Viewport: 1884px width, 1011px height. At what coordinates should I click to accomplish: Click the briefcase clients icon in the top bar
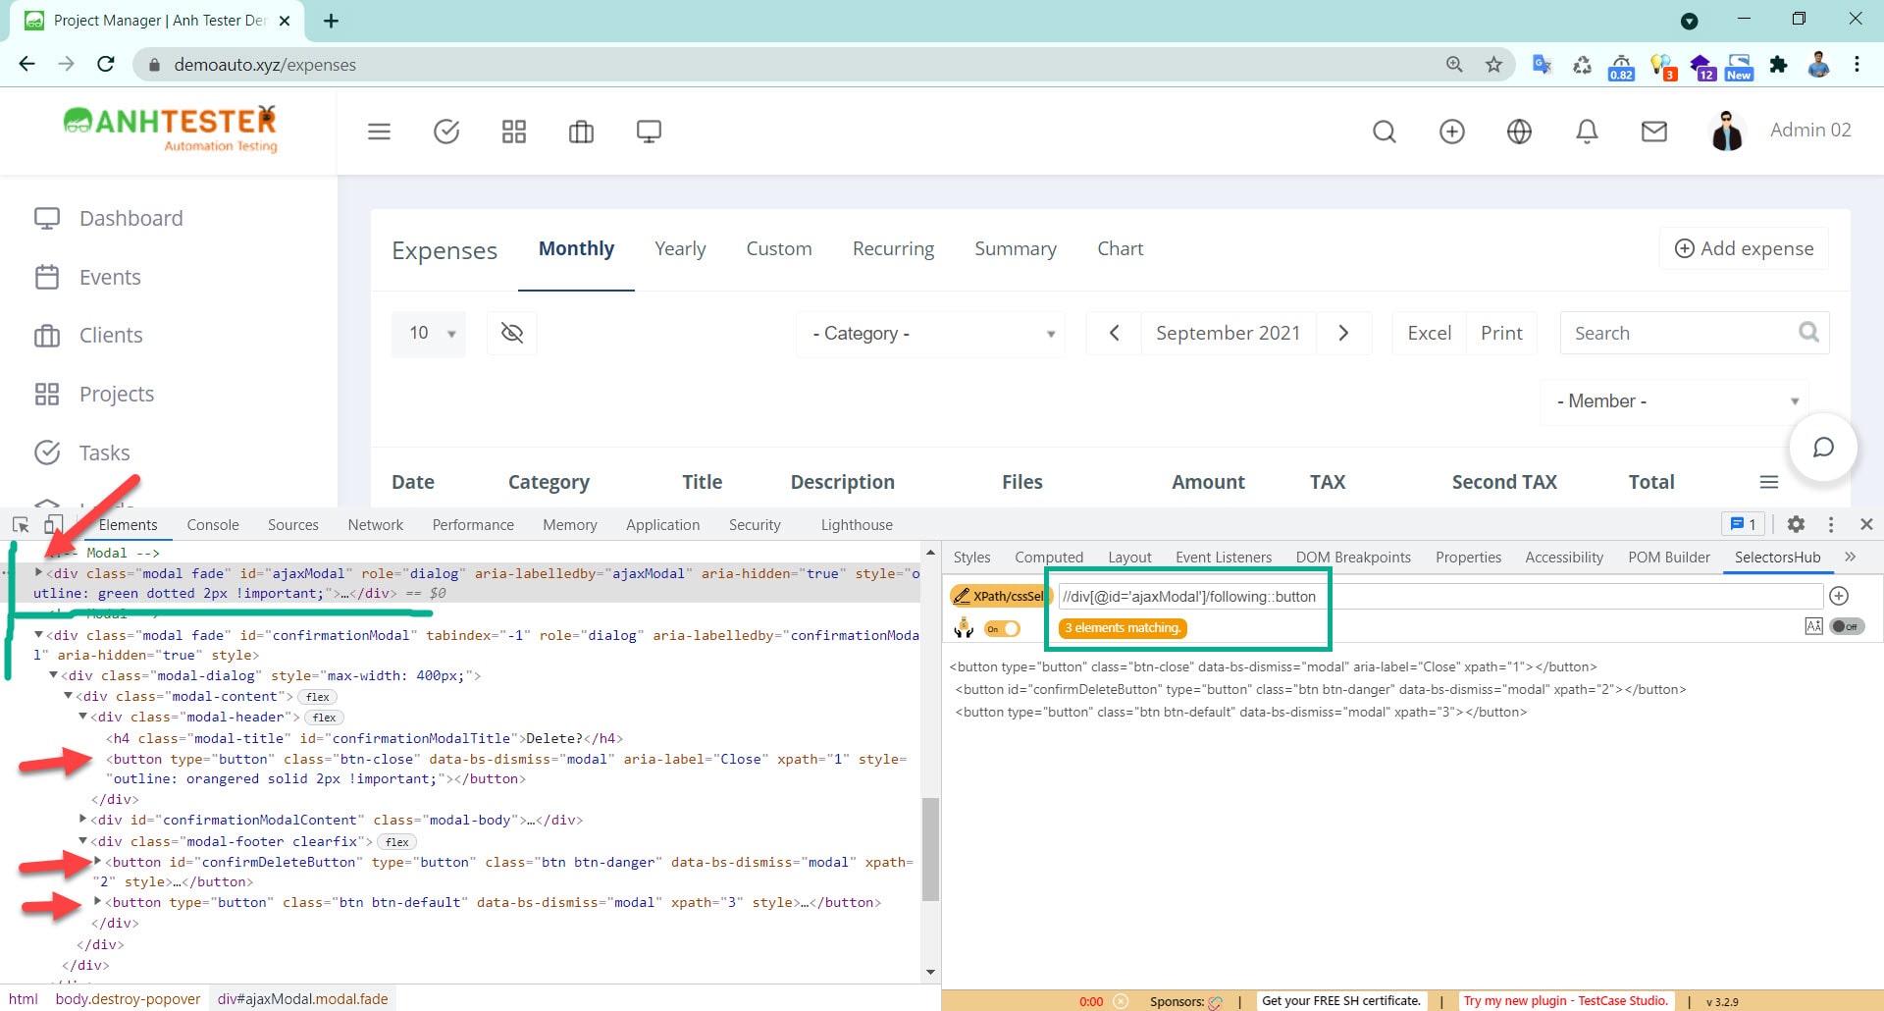click(581, 132)
